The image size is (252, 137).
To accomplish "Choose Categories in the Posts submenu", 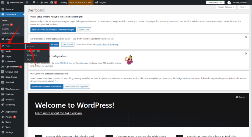I will [x=32, y=55].
